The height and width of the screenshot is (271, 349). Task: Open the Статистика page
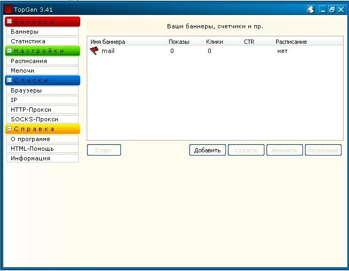click(x=42, y=41)
